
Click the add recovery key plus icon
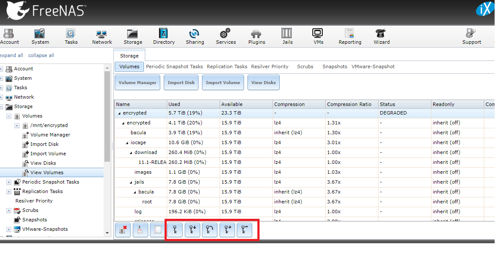(x=227, y=230)
